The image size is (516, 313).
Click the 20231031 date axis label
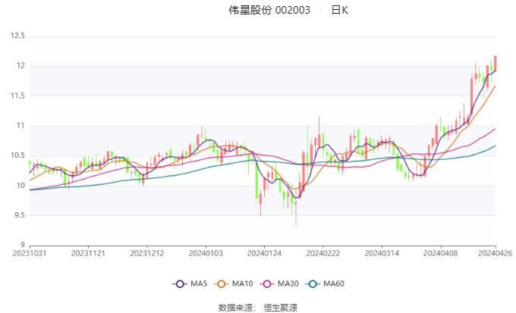(x=30, y=253)
